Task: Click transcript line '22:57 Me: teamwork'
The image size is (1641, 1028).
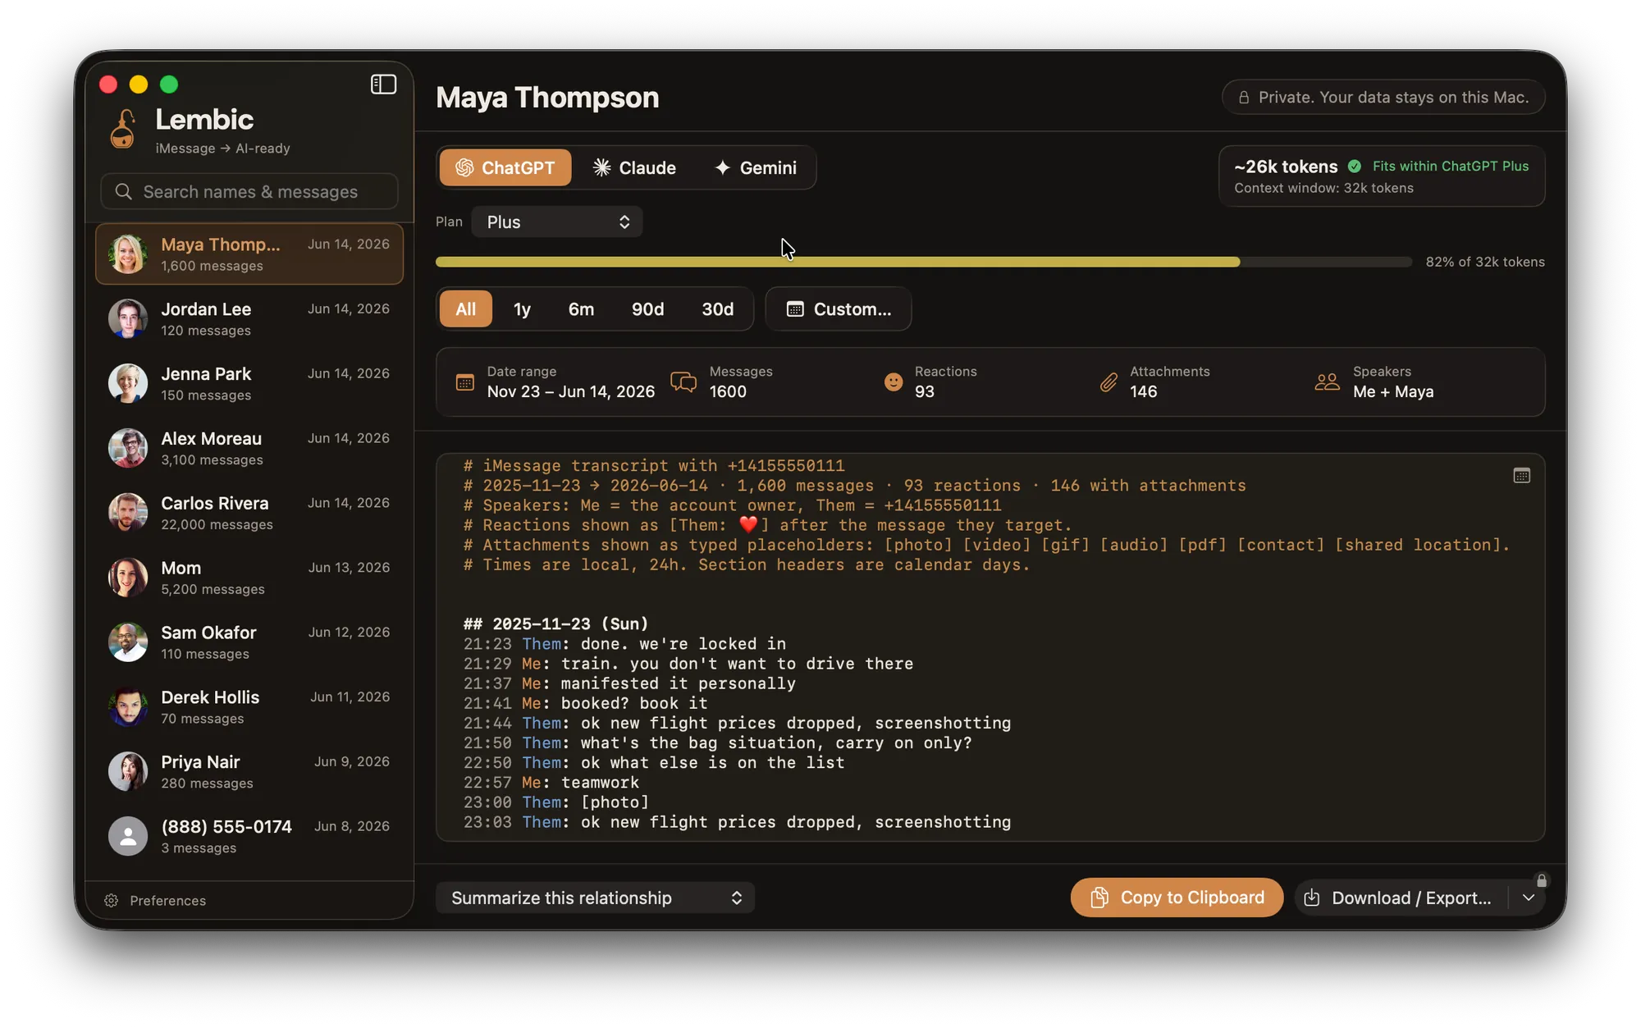Action: (551, 782)
